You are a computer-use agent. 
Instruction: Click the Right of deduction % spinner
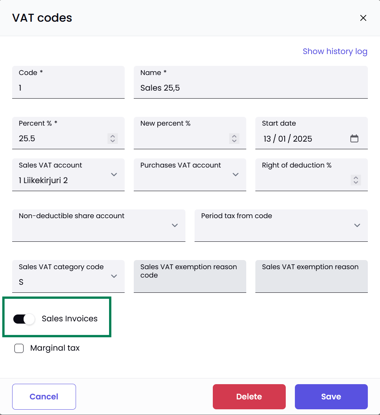coord(356,180)
